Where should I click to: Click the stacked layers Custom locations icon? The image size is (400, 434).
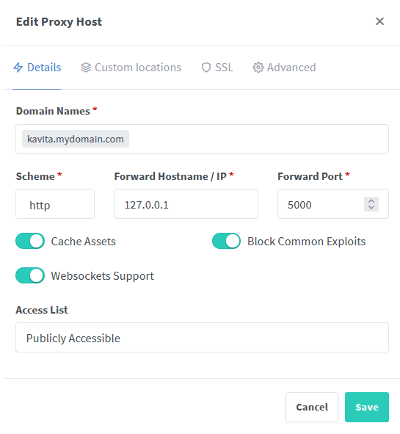[x=86, y=68]
